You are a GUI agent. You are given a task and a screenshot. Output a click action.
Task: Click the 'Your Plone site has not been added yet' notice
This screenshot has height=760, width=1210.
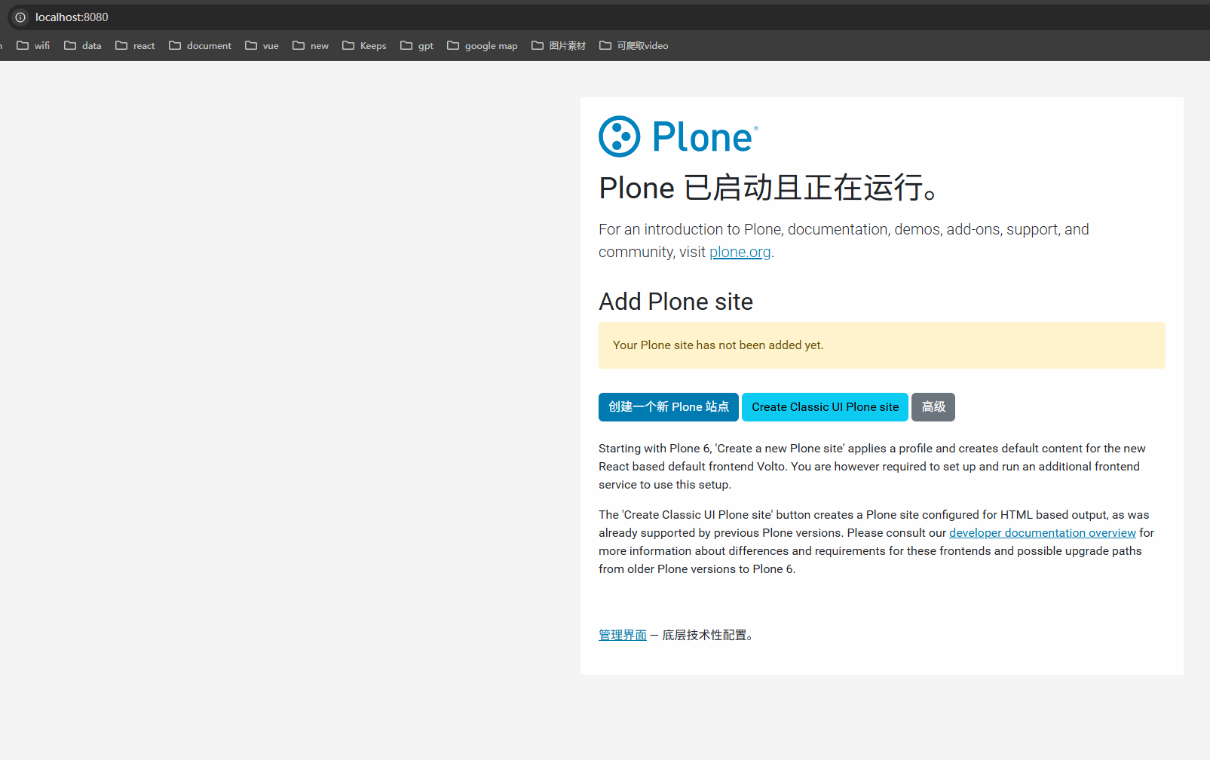tap(882, 345)
